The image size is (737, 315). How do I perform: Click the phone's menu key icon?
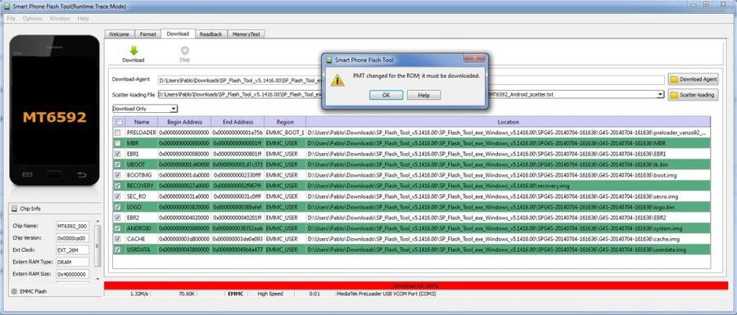tap(27, 174)
